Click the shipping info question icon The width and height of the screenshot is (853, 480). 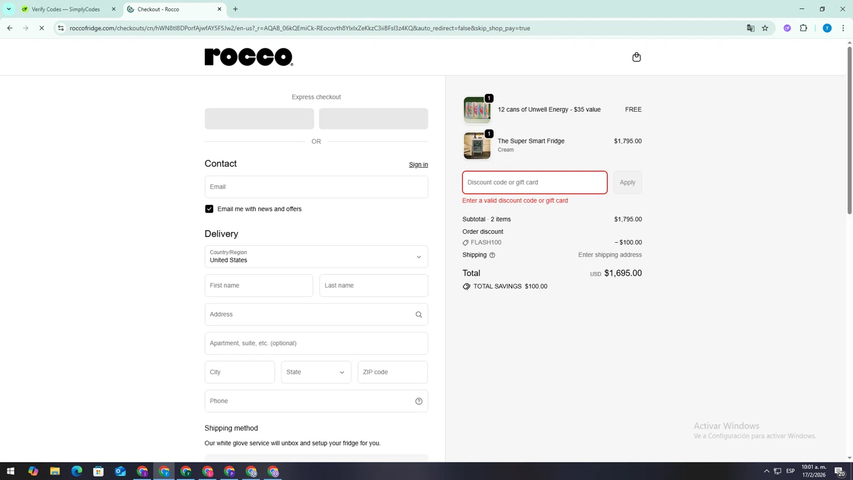point(492,255)
